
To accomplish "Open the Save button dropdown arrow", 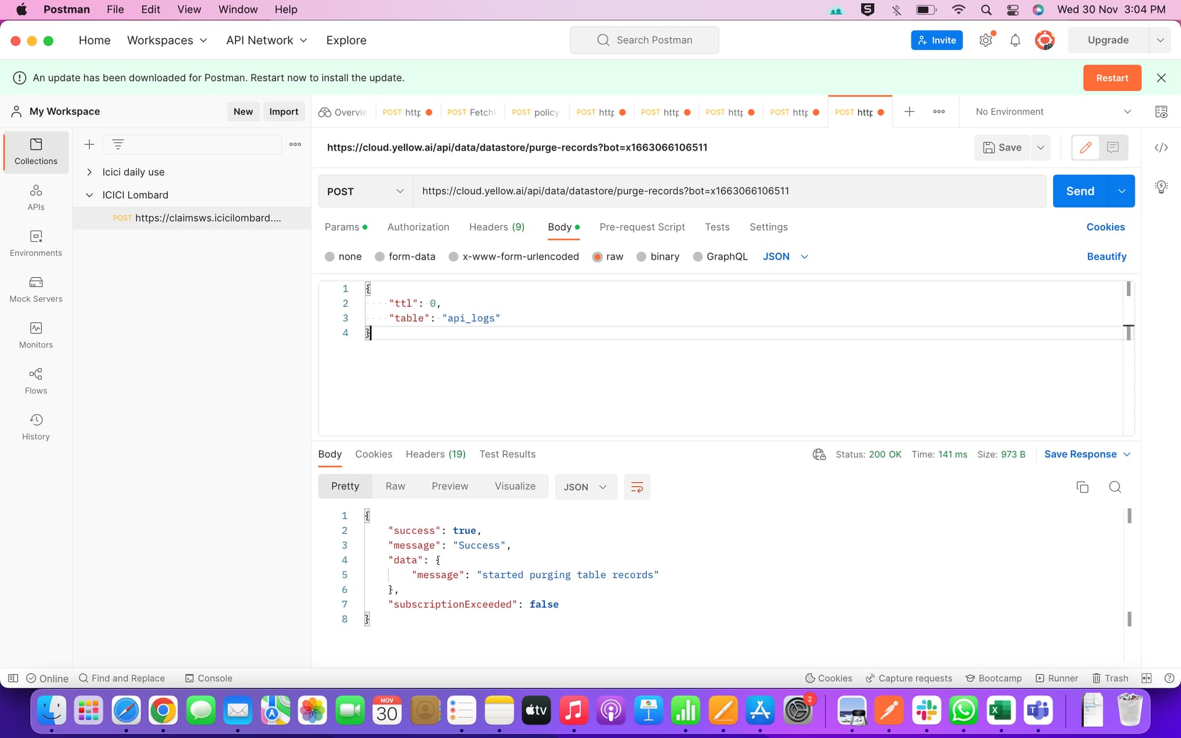I will (1041, 148).
